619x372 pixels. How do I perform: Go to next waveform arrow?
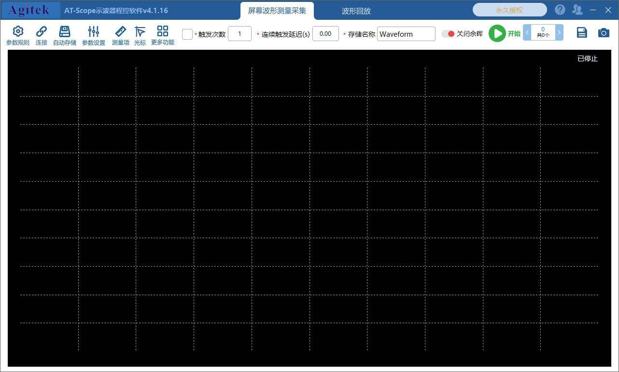point(559,32)
